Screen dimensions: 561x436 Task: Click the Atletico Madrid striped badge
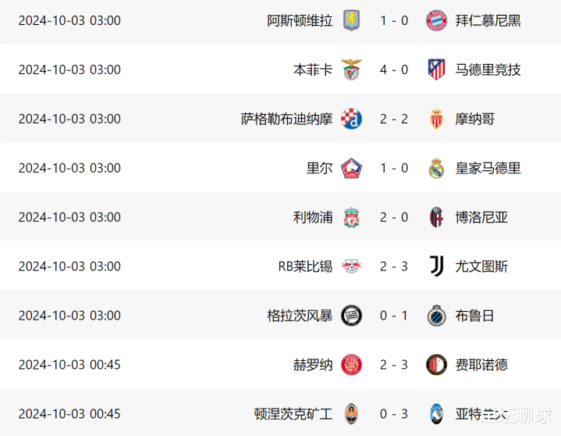click(436, 70)
